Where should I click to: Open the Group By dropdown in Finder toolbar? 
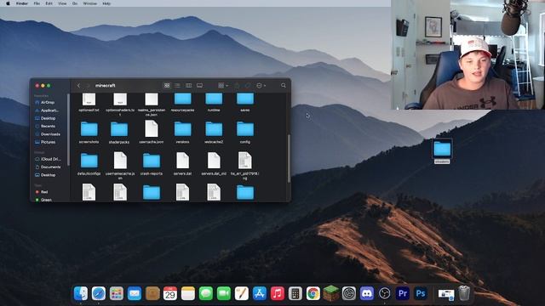pyautogui.click(x=223, y=85)
